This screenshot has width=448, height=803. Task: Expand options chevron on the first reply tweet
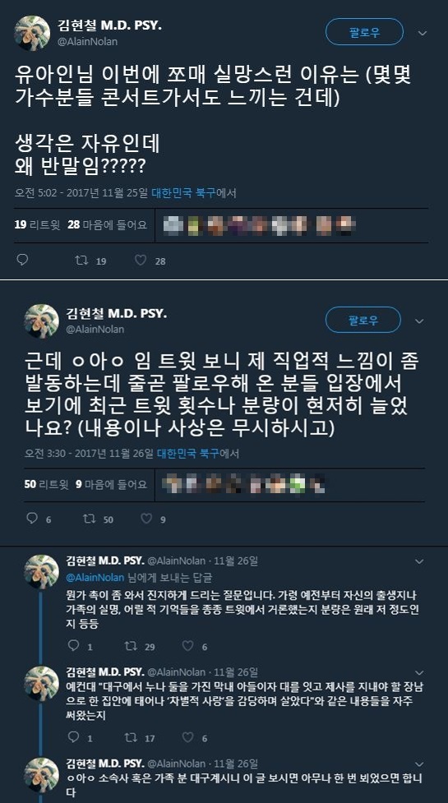tap(419, 562)
